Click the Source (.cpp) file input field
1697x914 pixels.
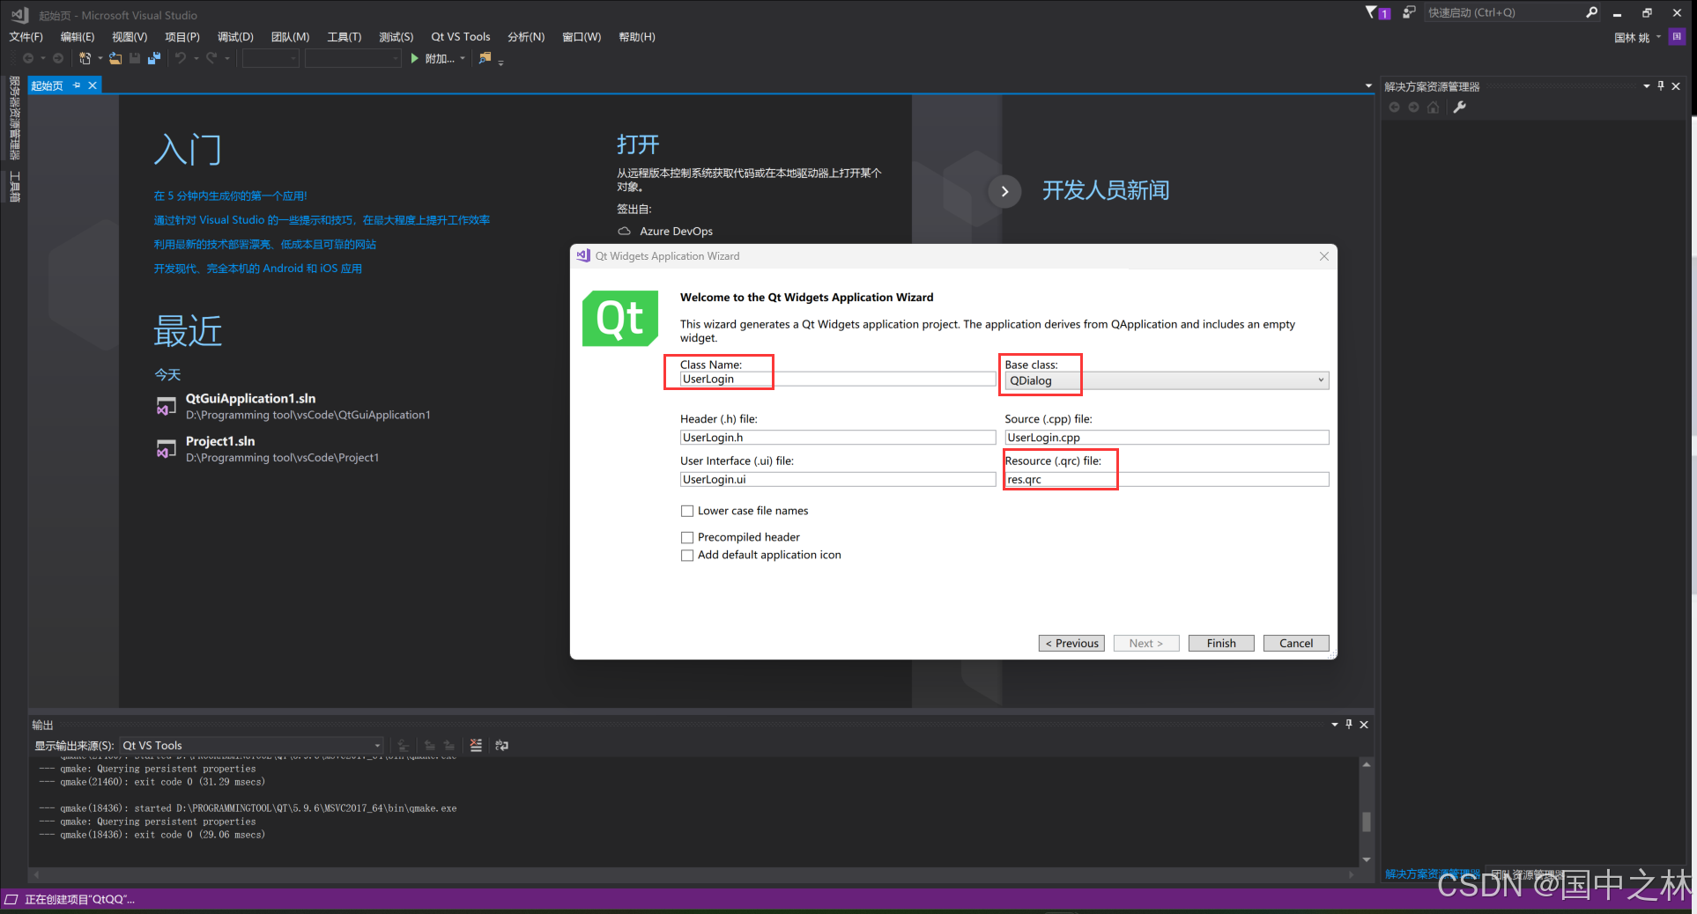(x=1167, y=438)
